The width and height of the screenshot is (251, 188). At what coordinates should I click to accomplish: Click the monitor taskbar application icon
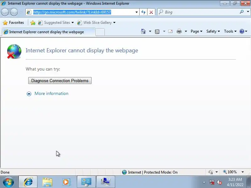(x=106, y=182)
